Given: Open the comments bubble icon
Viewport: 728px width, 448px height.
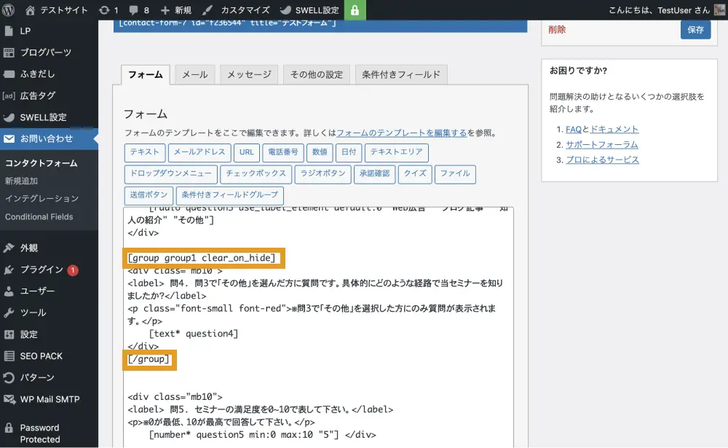Looking at the screenshot, I should tap(132, 10).
